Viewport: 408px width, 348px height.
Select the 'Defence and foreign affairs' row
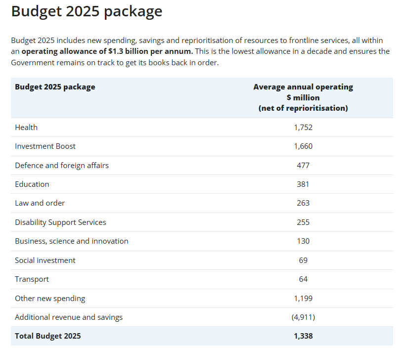[202, 166]
